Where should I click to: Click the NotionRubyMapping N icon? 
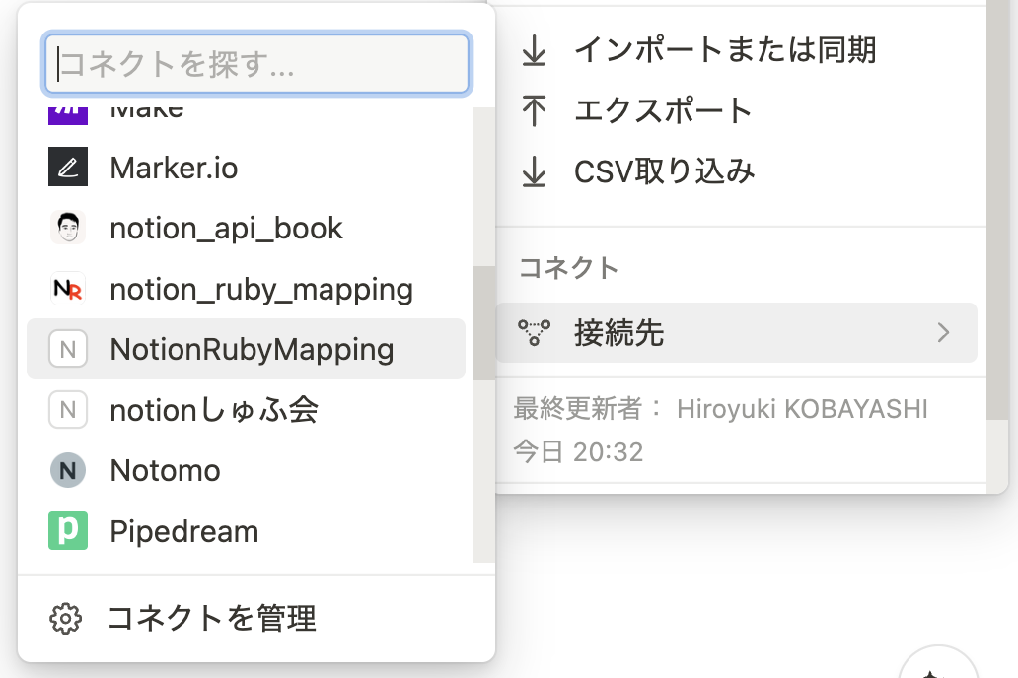pos(68,349)
